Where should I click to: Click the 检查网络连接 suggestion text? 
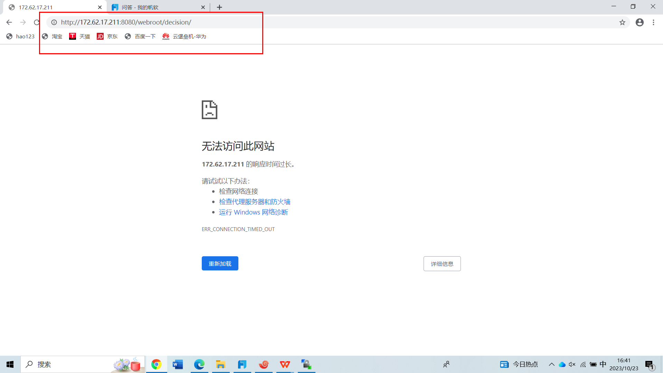(238, 191)
